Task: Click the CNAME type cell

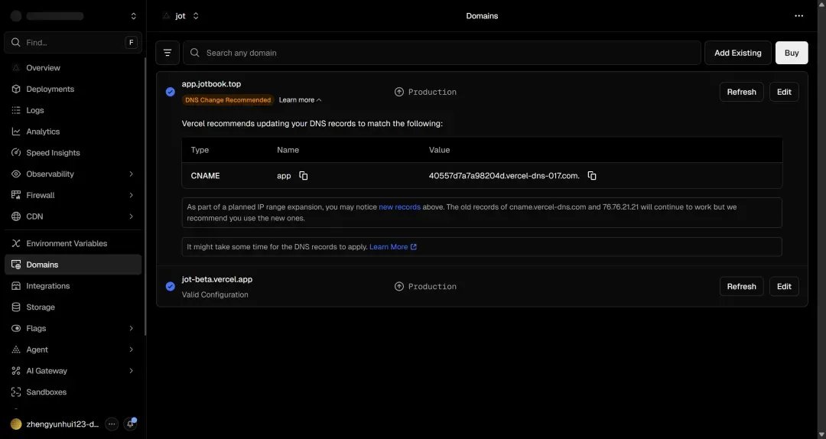Action: pyautogui.click(x=205, y=175)
